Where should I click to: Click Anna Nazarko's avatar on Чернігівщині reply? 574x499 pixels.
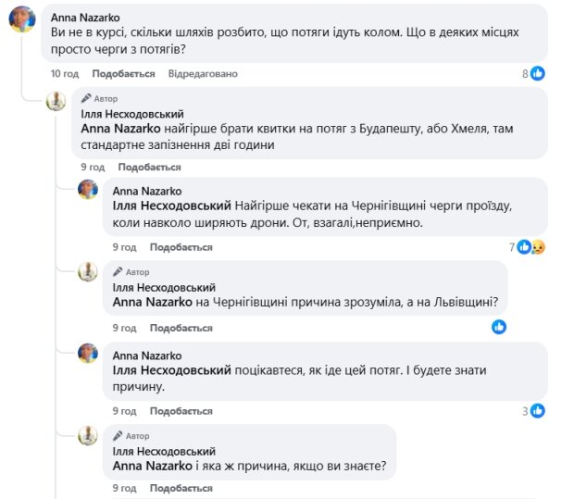(x=88, y=190)
